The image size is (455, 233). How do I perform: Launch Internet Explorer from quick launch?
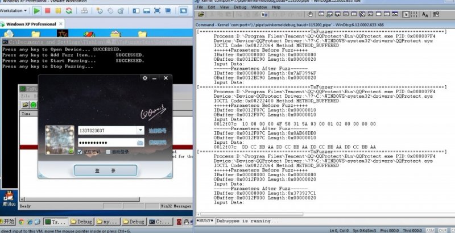coord(30,222)
